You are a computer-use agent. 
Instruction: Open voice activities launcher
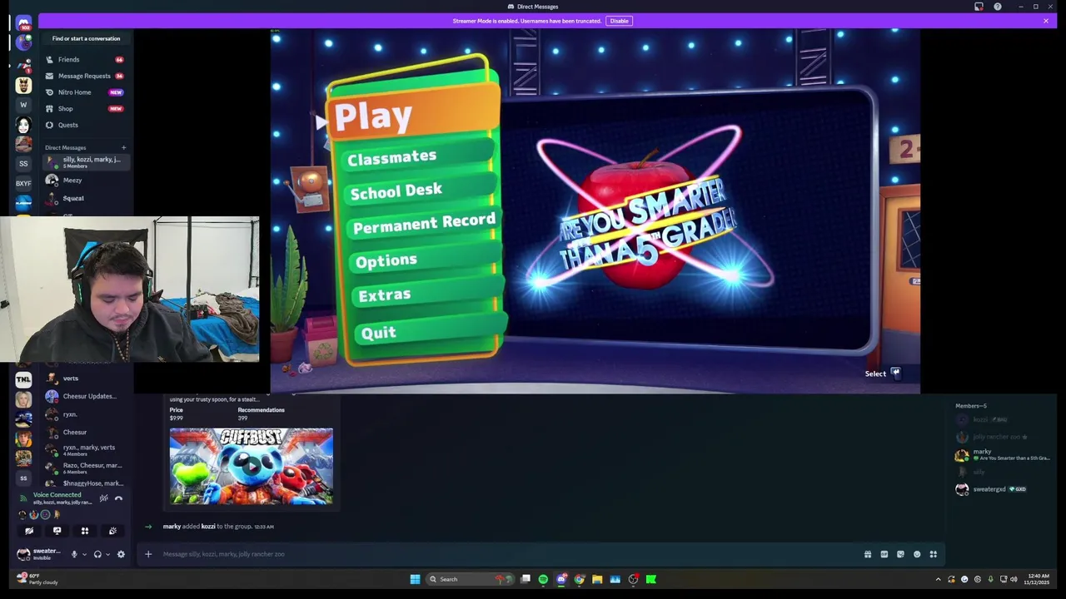[84, 531]
